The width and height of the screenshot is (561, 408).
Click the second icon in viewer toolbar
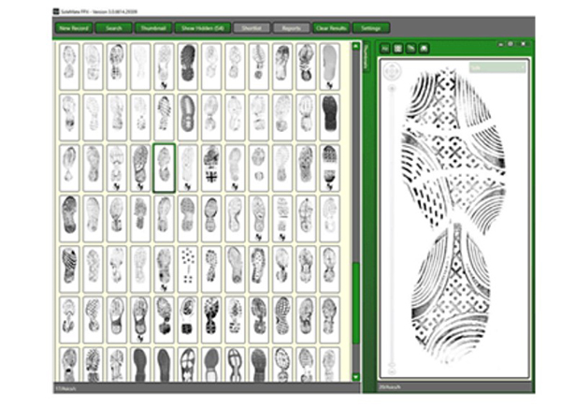coord(396,47)
